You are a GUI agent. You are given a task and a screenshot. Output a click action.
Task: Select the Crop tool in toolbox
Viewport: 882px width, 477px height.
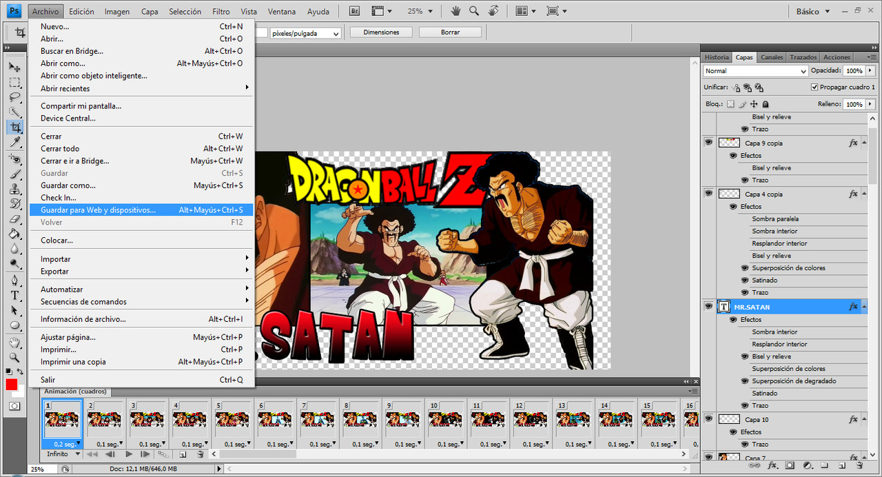(x=14, y=127)
